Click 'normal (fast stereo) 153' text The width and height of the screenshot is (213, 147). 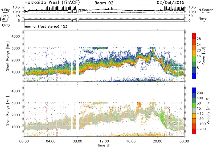click(46, 26)
